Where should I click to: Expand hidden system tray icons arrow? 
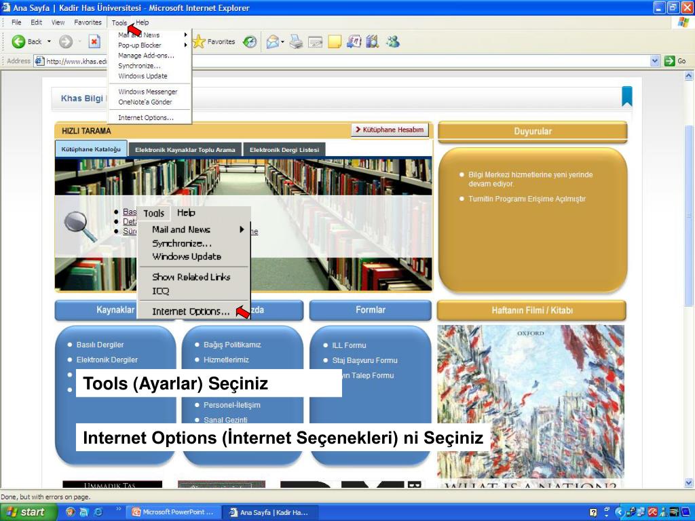click(x=619, y=512)
